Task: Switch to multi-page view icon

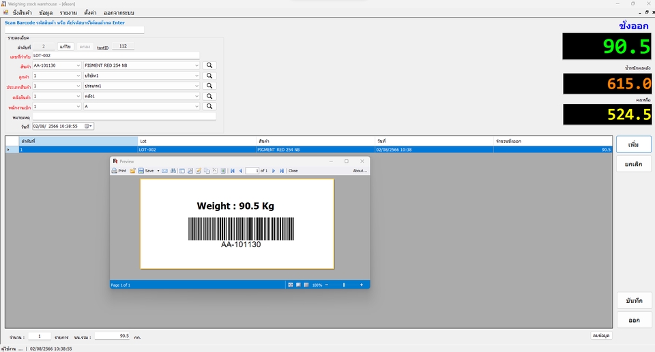Action: (x=306, y=285)
